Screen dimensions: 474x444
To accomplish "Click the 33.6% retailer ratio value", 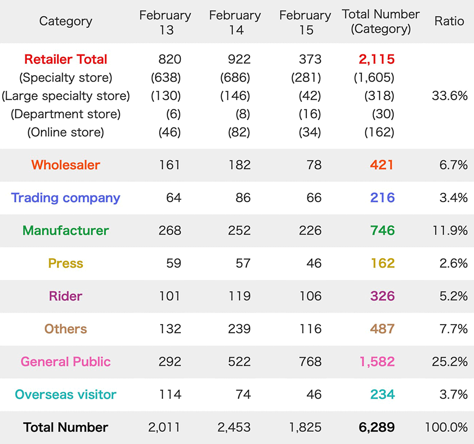I will [x=450, y=96].
